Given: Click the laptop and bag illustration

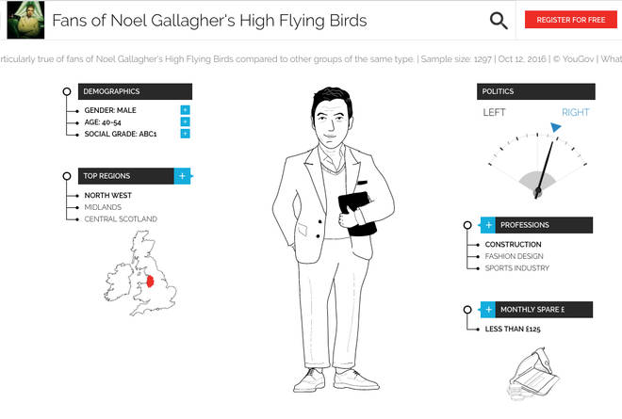Looking at the screenshot, I should [x=533, y=373].
